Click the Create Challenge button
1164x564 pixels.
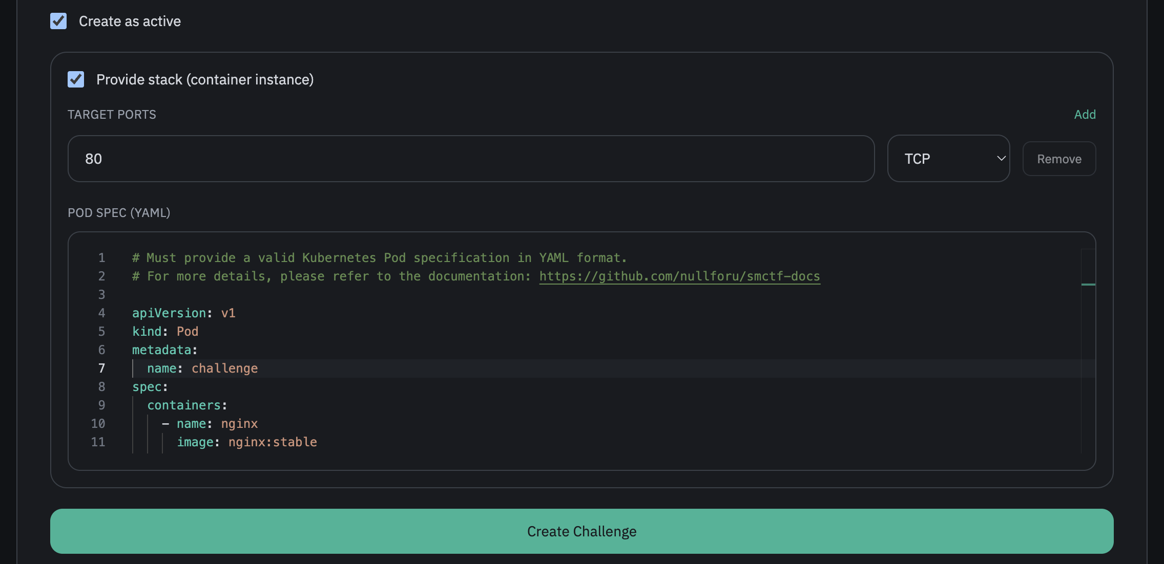pos(581,531)
